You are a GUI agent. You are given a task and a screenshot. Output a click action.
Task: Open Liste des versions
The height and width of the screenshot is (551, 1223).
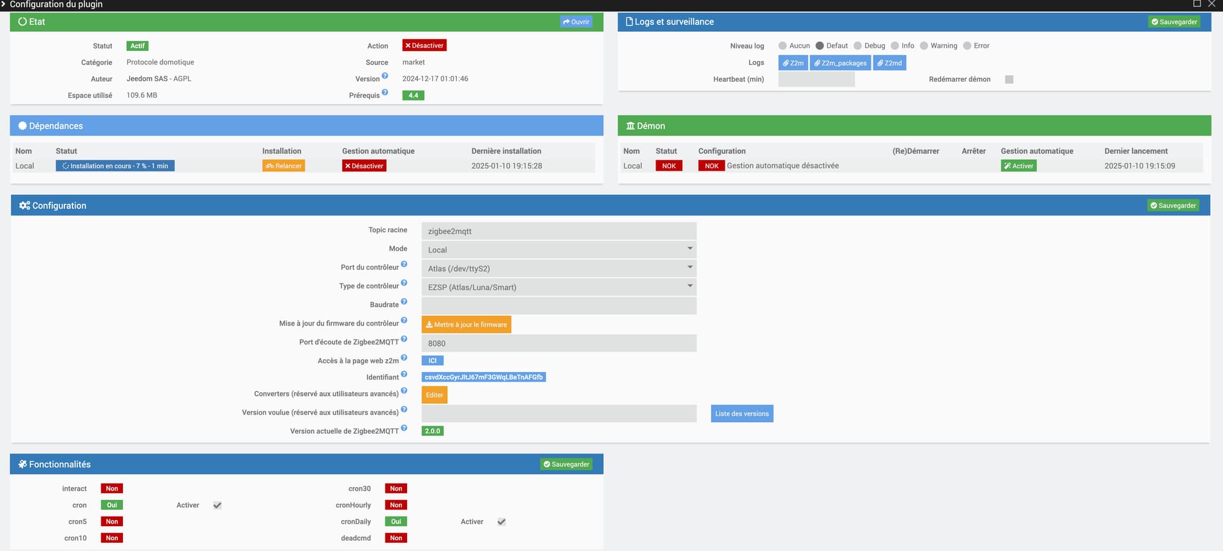742,413
